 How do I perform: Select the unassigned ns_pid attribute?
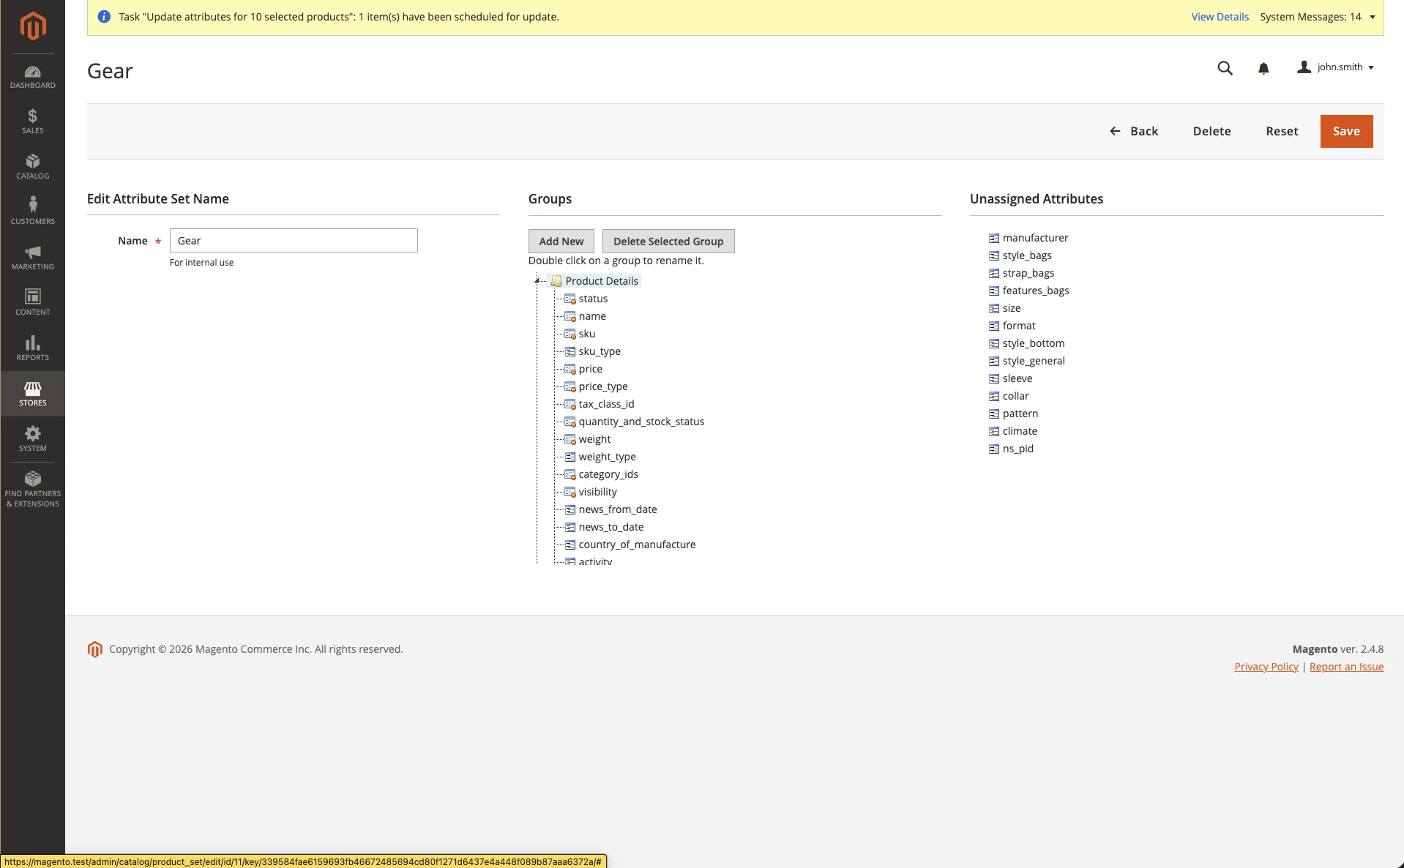1017,449
